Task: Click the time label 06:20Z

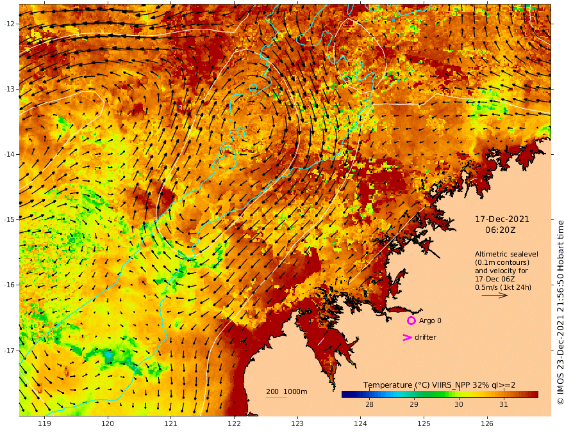Action: click(500, 230)
